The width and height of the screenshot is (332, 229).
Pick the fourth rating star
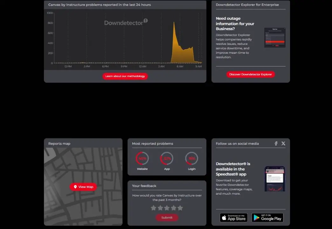tap(173, 208)
